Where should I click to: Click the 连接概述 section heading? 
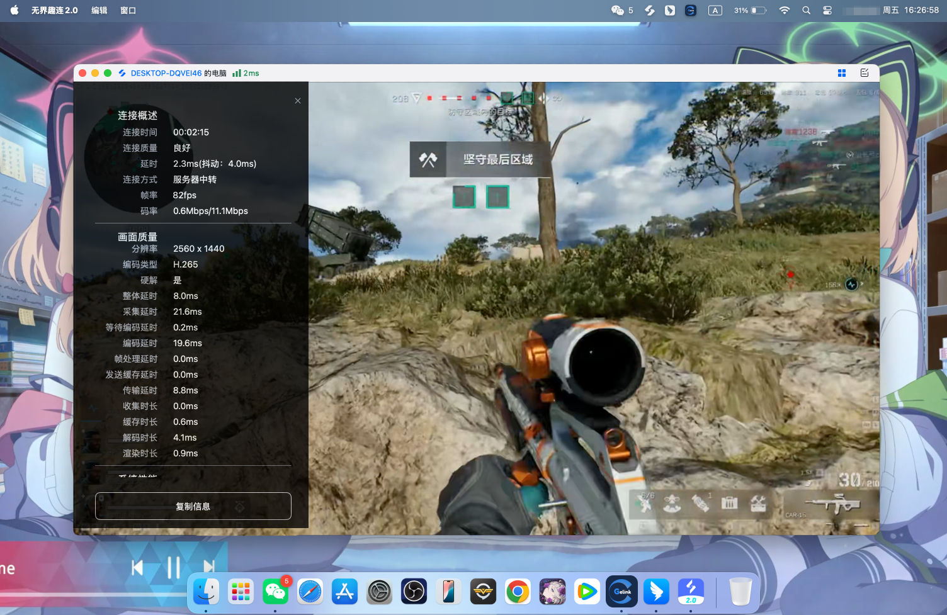(138, 115)
